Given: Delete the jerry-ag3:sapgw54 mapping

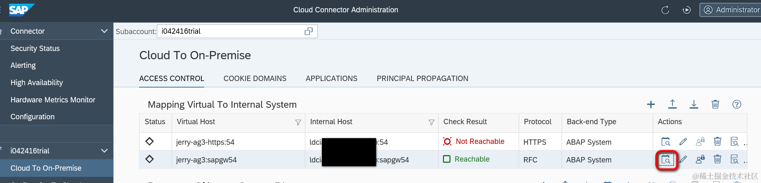Looking at the screenshot, I should 718,159.
